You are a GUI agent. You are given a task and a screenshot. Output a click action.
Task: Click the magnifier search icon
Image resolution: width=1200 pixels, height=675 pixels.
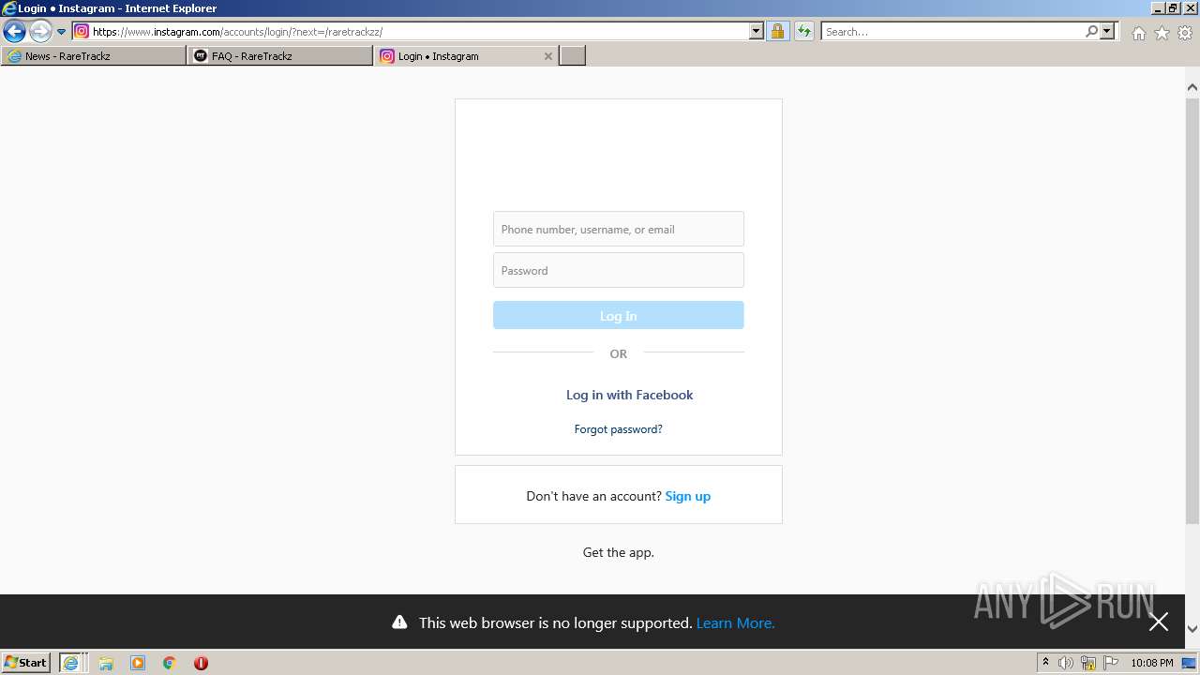pos(1091,31)
